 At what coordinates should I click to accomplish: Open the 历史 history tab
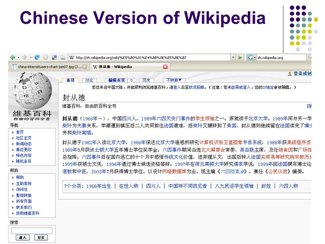point(146,80)
